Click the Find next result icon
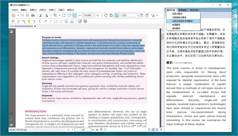This screenshot has width=238, height=136. point(147,15)
